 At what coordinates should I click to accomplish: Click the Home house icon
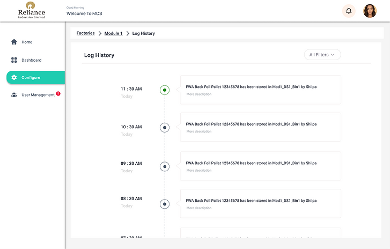point(14,42)
